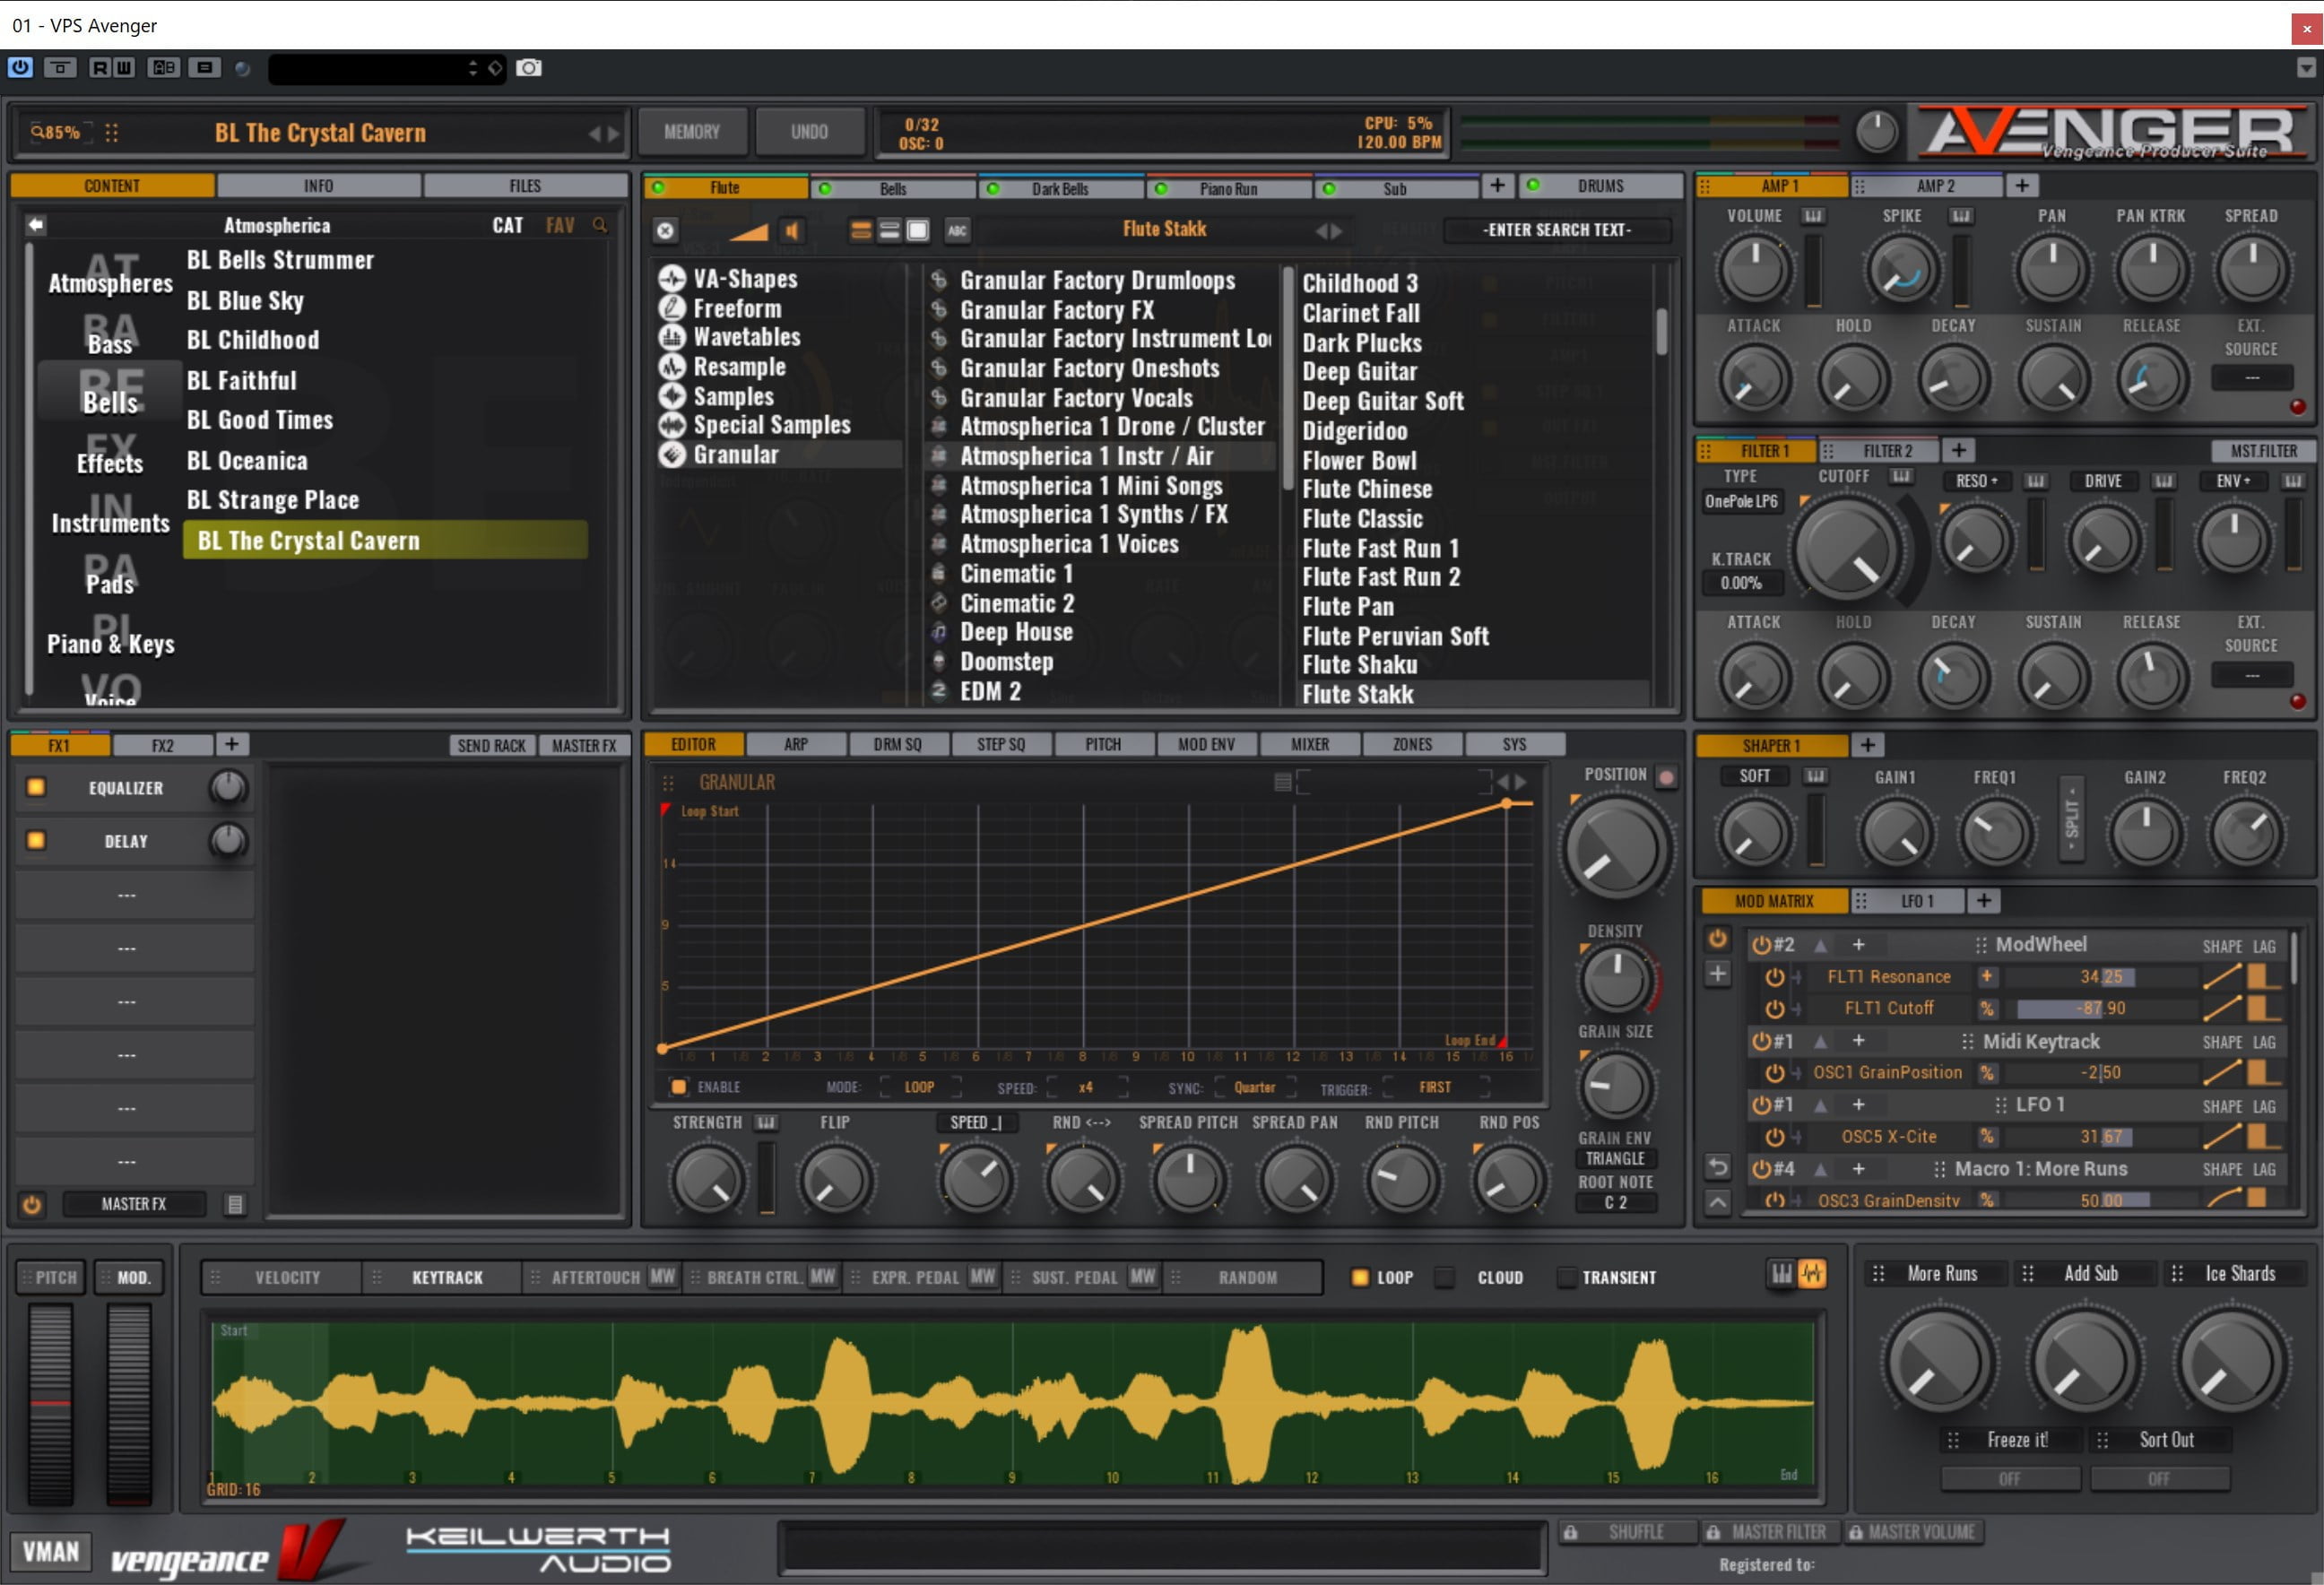Click the VMAN button
The image size is (2324, 1585).
pyautogui.click(x=51, y=1552)
